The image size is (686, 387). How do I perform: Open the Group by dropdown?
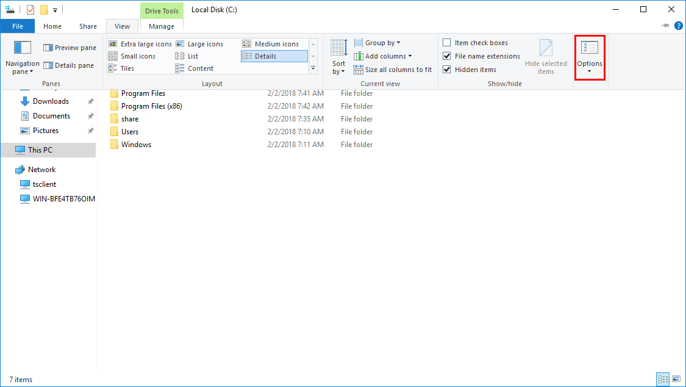pyautogui.click(x=377, y=43)
